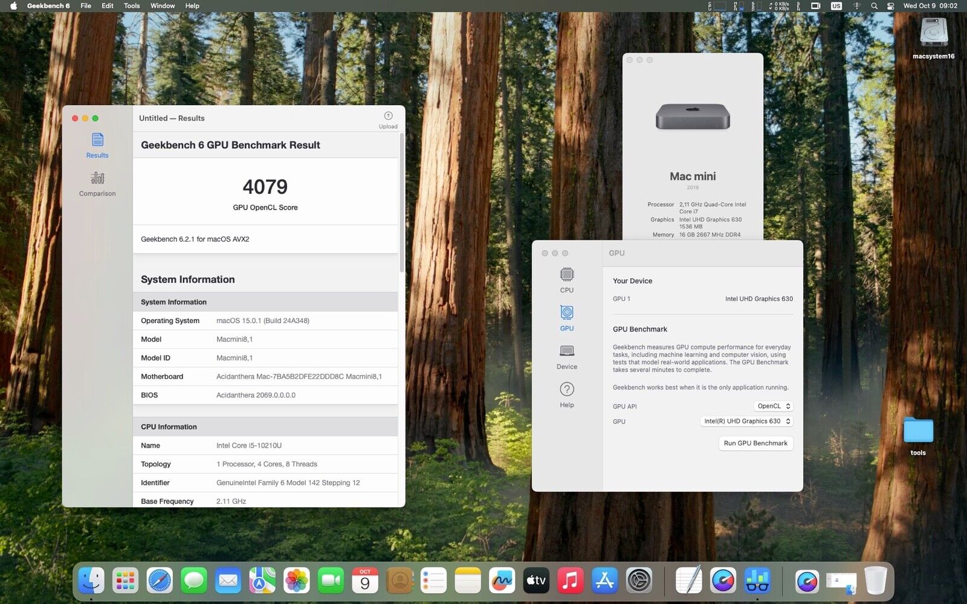The height and width of the screenshot is (604, 967).
Task: Click the "1 Processor, 4 Cores, 8 Threads" value
Action: click(x=267, y=464)
